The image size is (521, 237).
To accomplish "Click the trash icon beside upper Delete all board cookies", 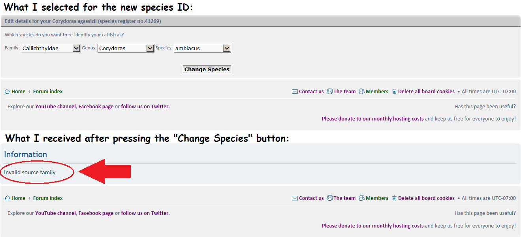I will 394,91.
